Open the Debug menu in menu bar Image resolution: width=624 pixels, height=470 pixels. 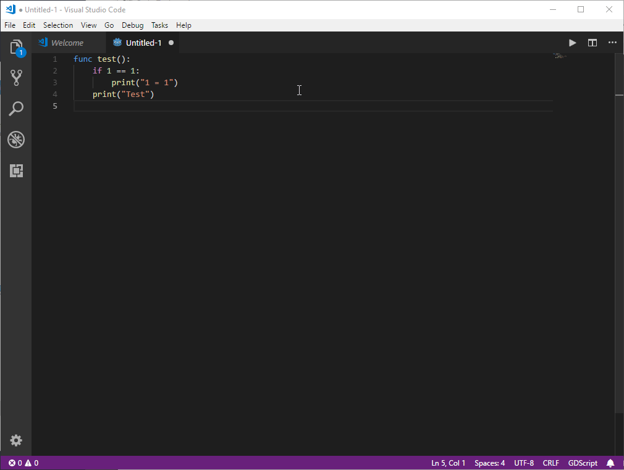tap(132, 25)
